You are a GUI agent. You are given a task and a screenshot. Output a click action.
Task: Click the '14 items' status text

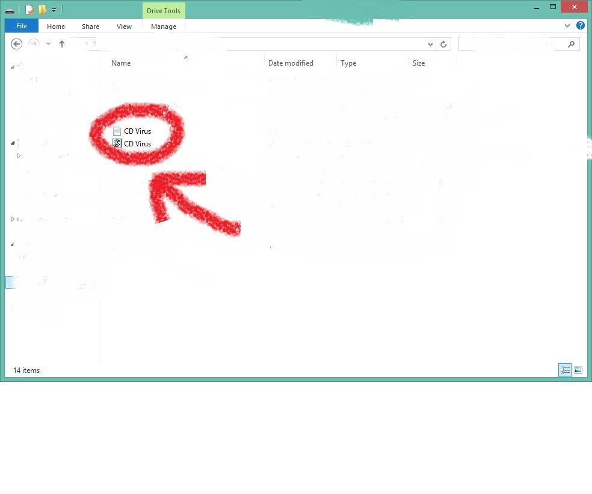(26, 370)
